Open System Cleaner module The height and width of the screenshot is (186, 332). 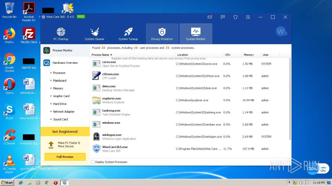[95, 34]
